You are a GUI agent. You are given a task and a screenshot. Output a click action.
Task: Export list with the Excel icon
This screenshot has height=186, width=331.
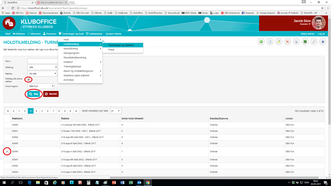[x=305, y=42]
